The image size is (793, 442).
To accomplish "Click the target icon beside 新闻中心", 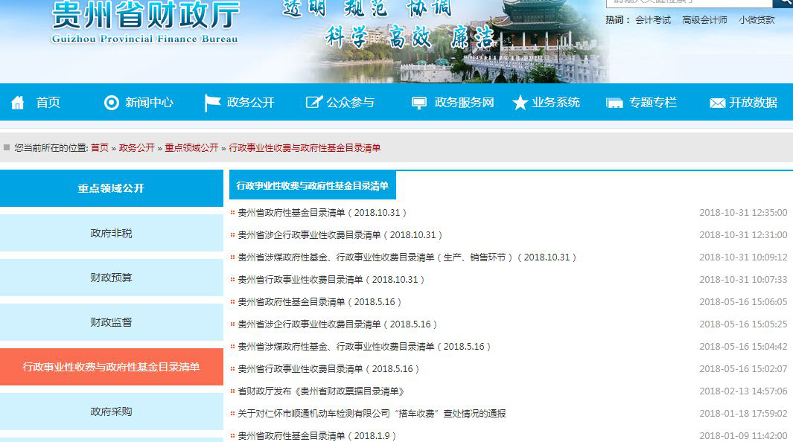I will click(112, 103).
